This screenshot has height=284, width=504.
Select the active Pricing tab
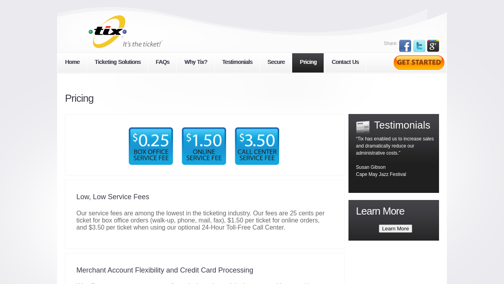point(308,62)
